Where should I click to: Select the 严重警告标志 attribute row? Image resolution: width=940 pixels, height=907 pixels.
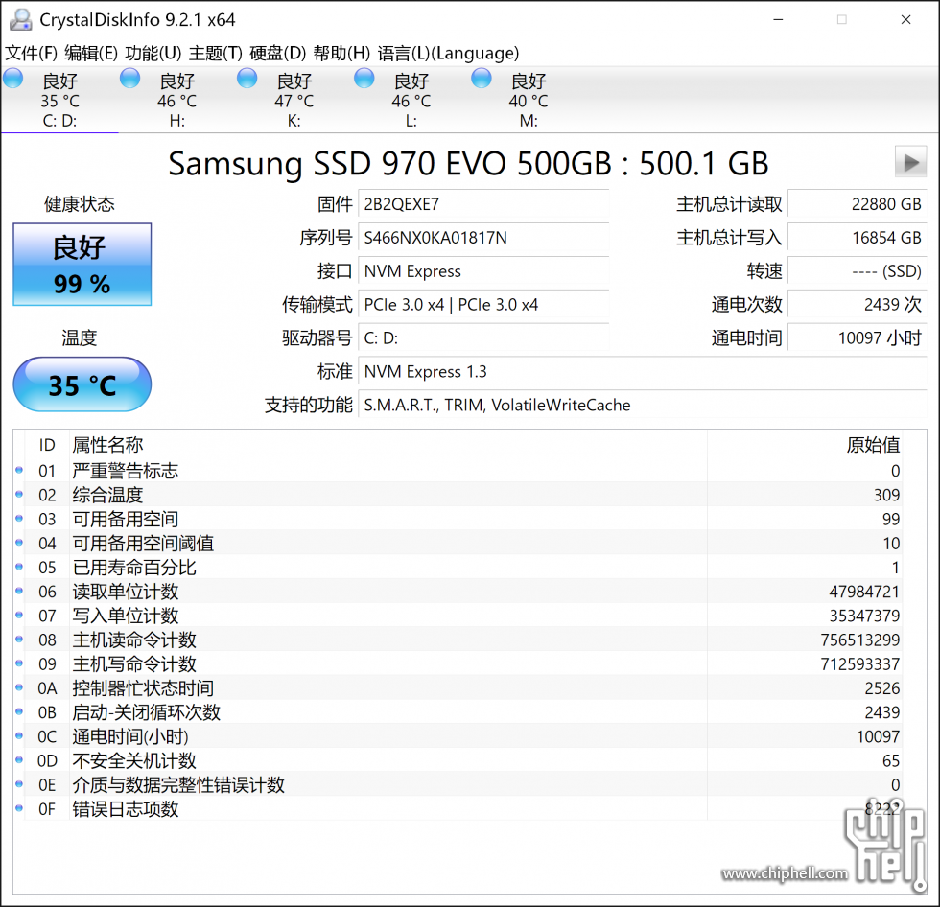[458, 470]
